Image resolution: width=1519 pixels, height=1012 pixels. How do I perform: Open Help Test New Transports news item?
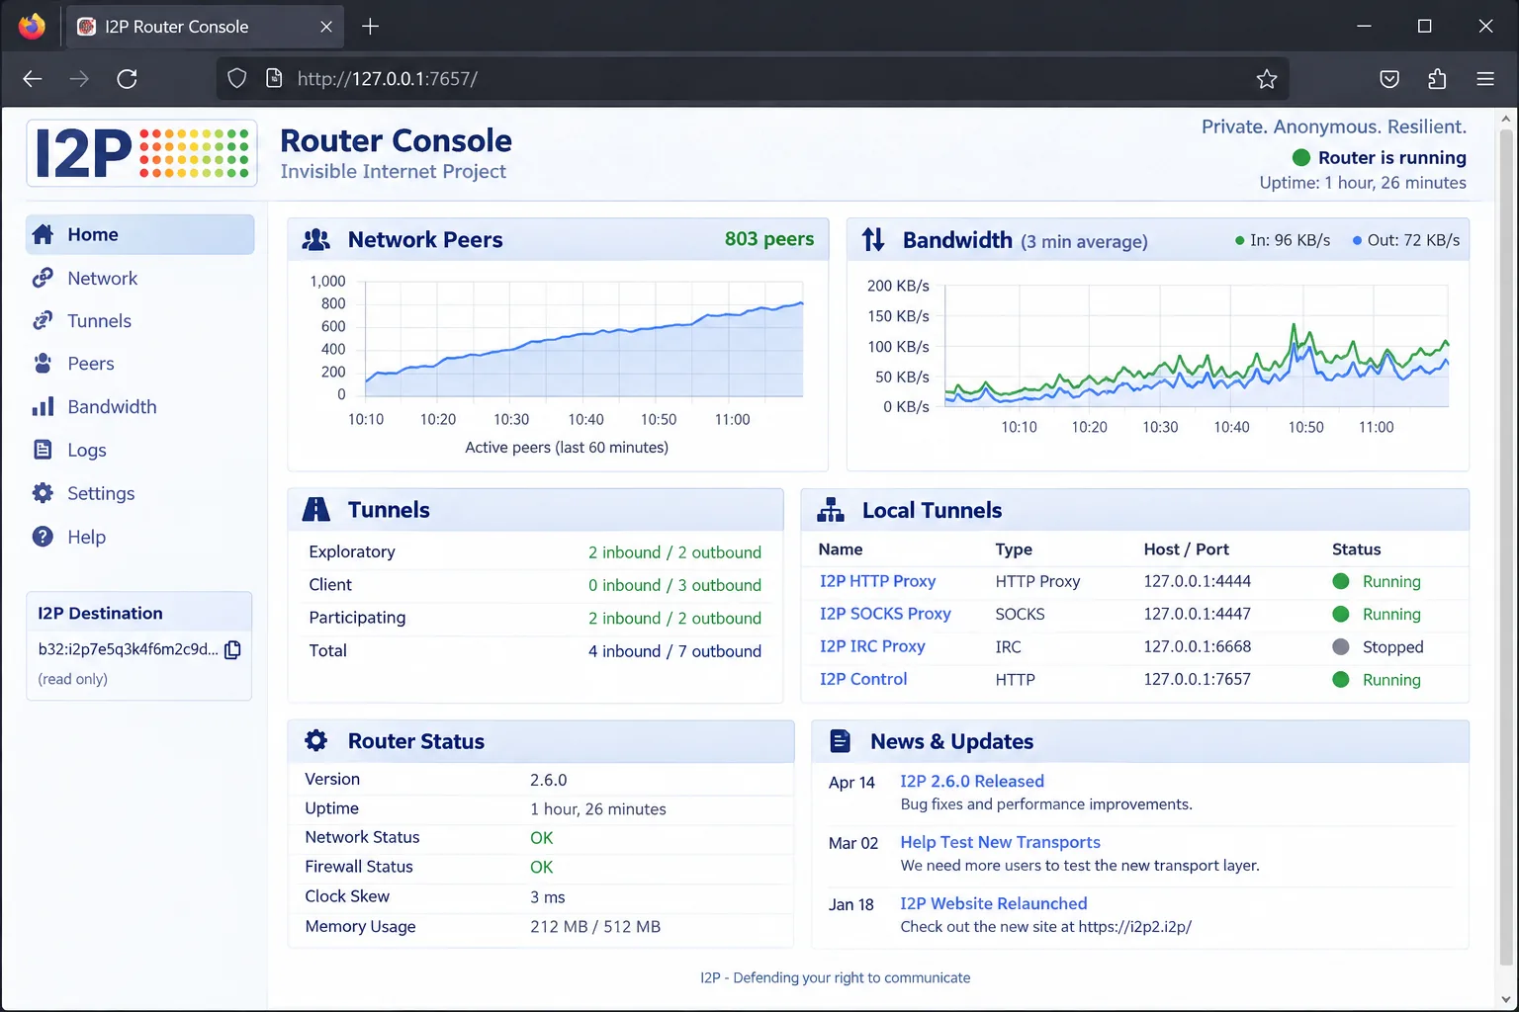(x=1000, y=842)
